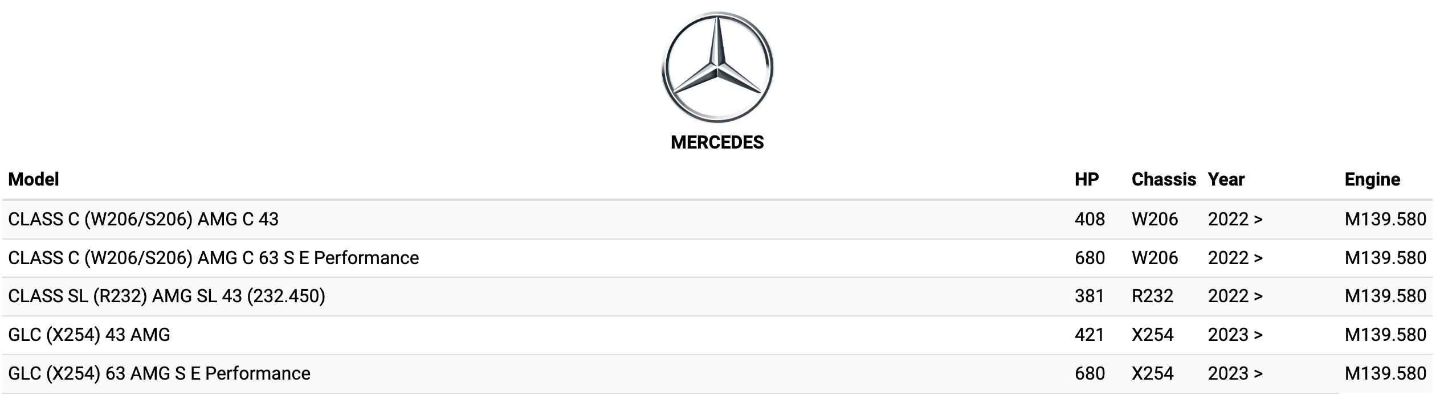Screen dimensions: 1436x395
Task: Open AMG C 63 S E Performance model
Action: [213, 258]
